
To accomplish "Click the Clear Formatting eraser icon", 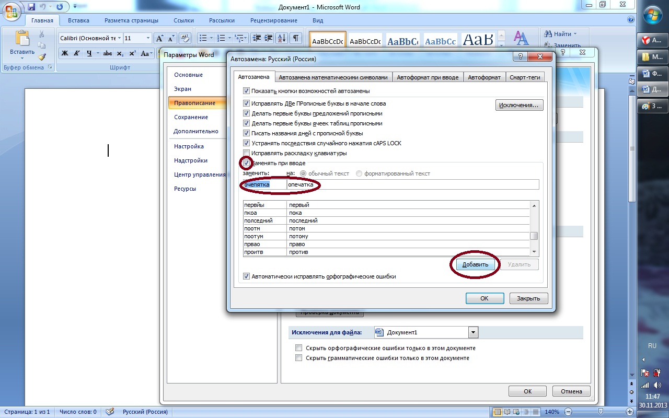I will point(184,38).
